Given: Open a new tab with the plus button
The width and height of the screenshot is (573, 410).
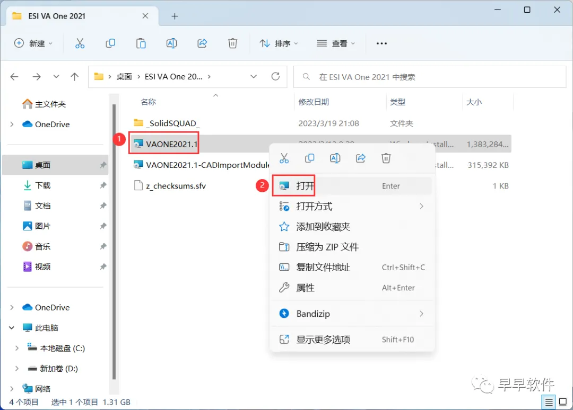Looking at the screenshot, I should [175, 16].
